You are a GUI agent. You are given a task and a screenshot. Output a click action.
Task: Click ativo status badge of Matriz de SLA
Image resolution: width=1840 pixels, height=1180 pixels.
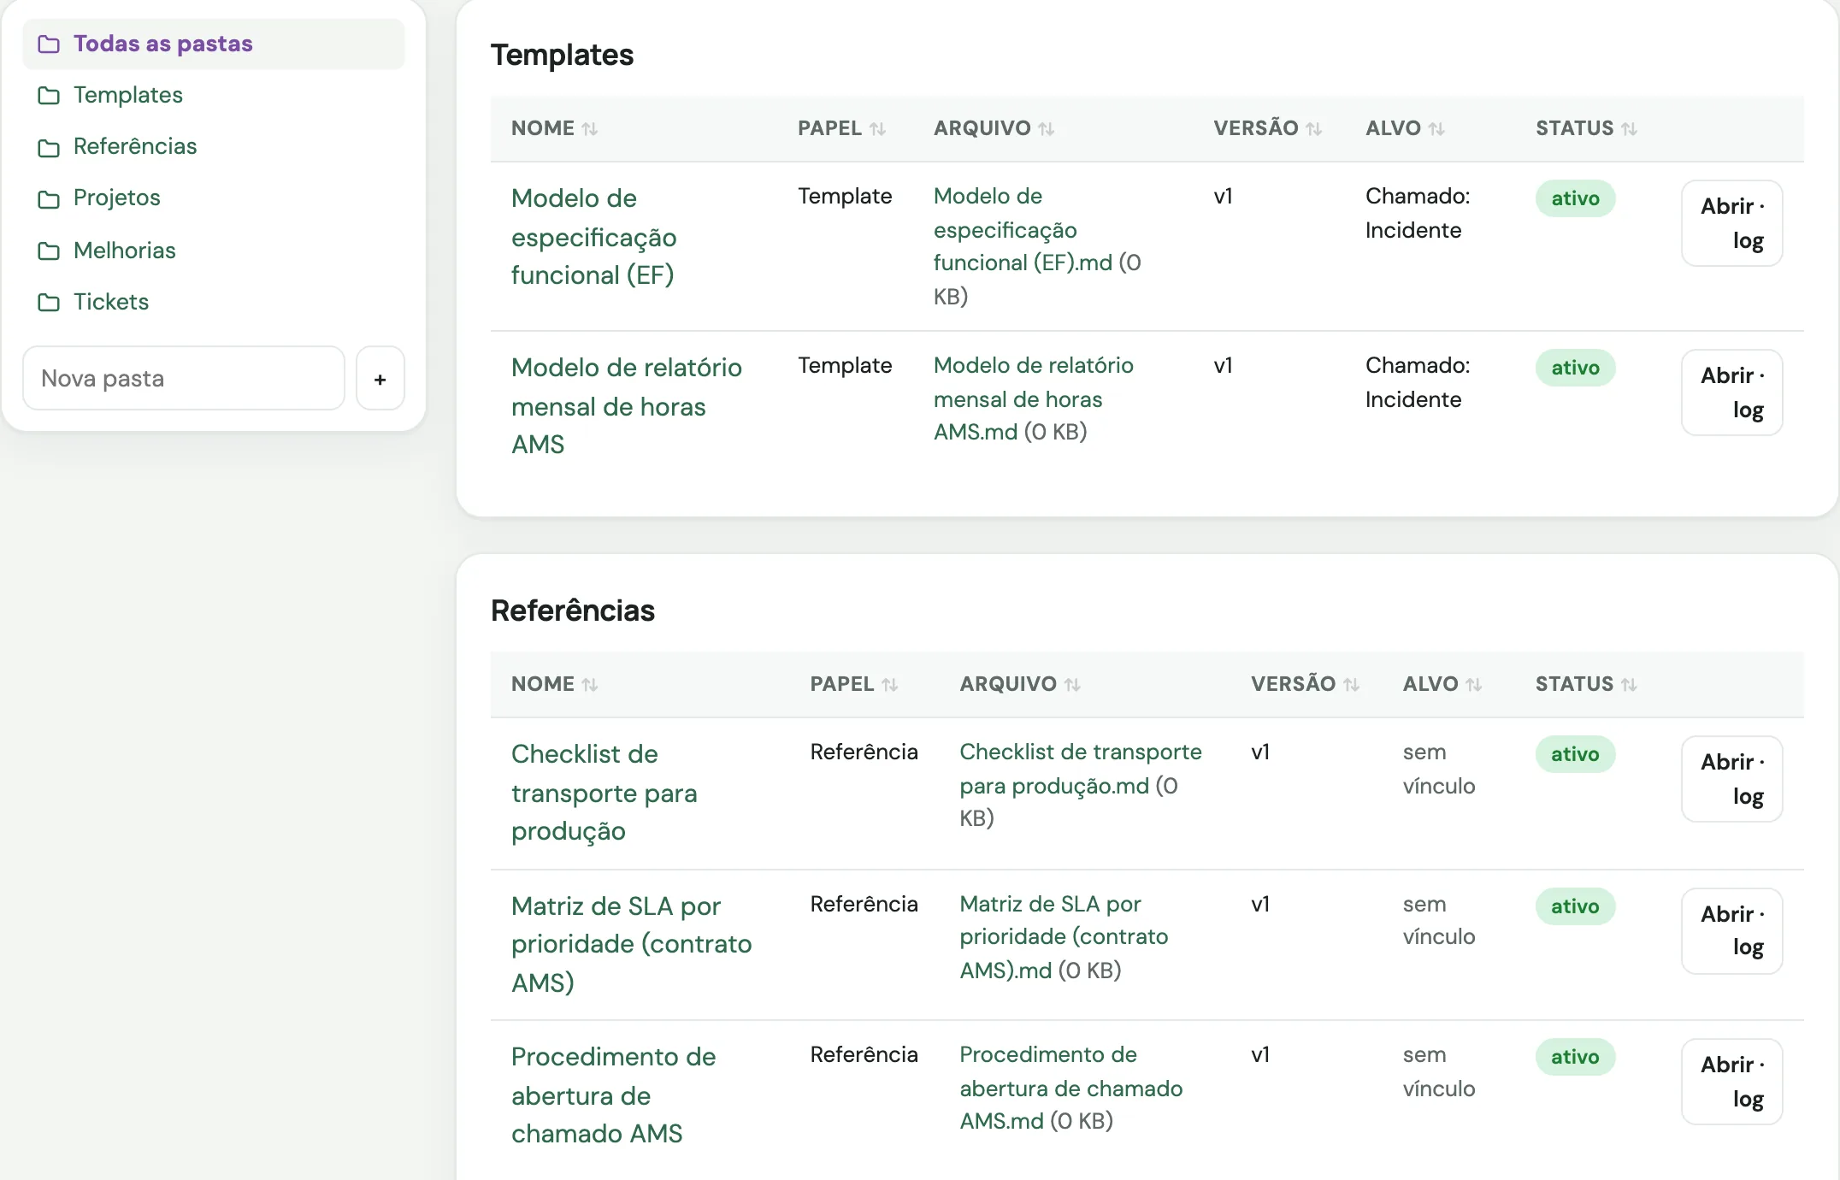tap(1575, 906)
